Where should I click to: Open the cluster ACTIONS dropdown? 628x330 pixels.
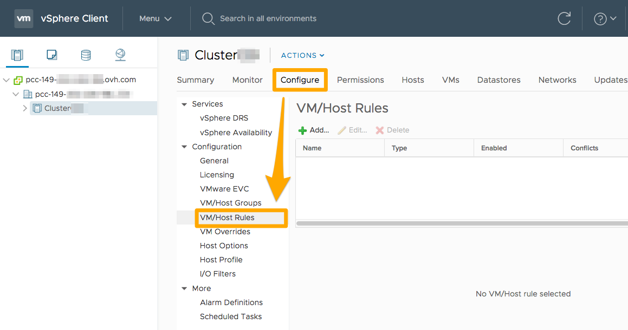point(302,55)
